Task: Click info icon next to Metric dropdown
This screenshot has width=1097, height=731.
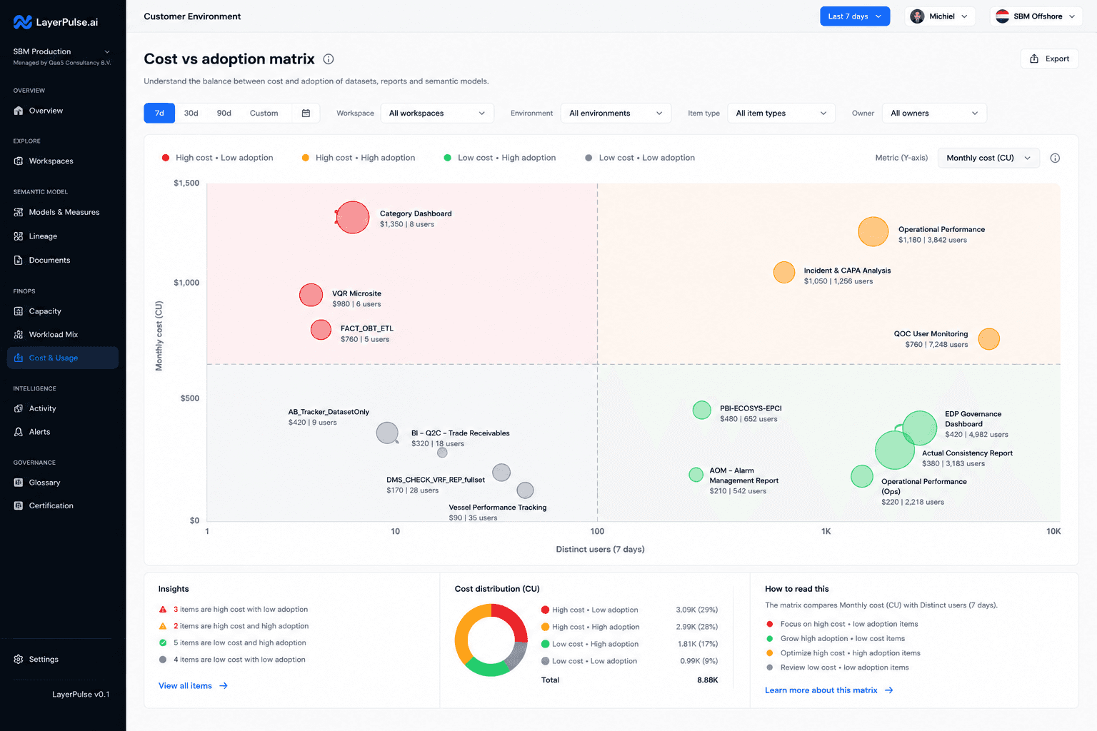Action: pos(1055,158)
